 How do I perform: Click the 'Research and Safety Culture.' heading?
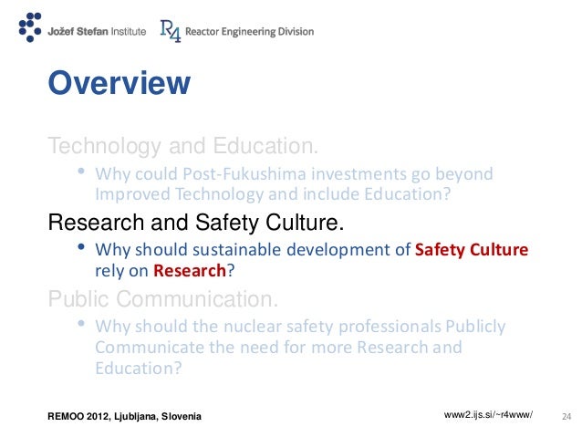tap(196, 222)
